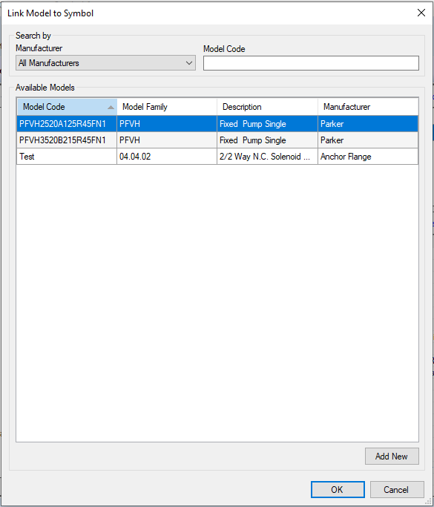Open the All Manufacturers dropdown

tap(105, 63)
